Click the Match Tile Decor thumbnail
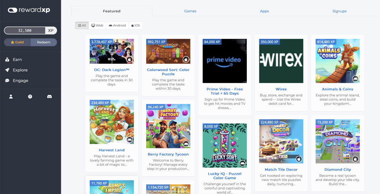This screenshot has width=380, height=194. coord(281,141)
